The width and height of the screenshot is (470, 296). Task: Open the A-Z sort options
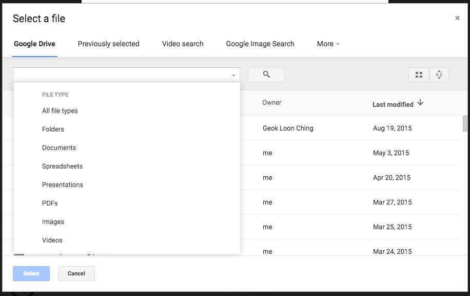click(439, 75)
